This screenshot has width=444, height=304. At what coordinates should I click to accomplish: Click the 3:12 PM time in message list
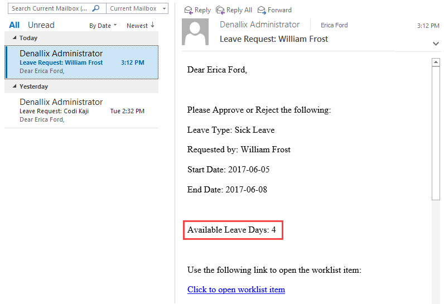(x=133, y=62)
